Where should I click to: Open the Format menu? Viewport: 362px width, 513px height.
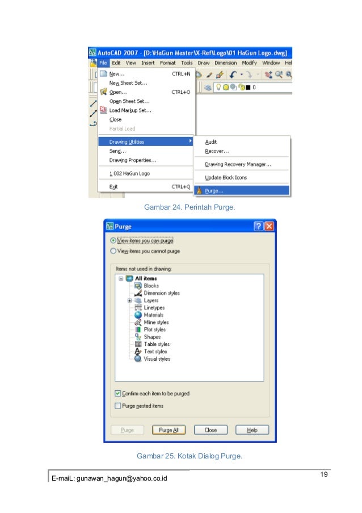167,63
